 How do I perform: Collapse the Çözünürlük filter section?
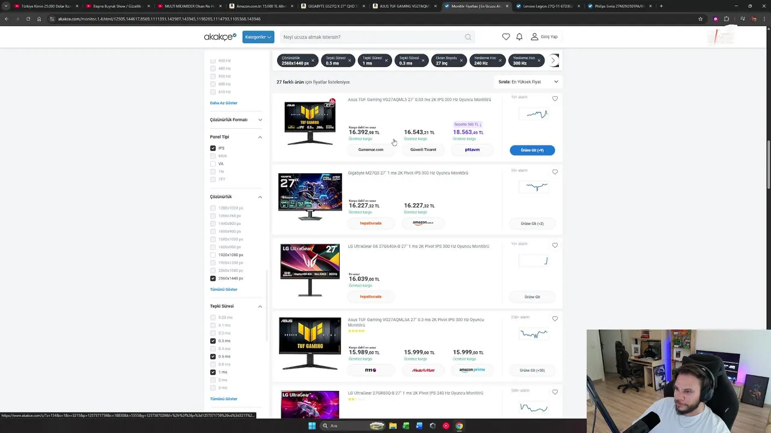point(260,197)
